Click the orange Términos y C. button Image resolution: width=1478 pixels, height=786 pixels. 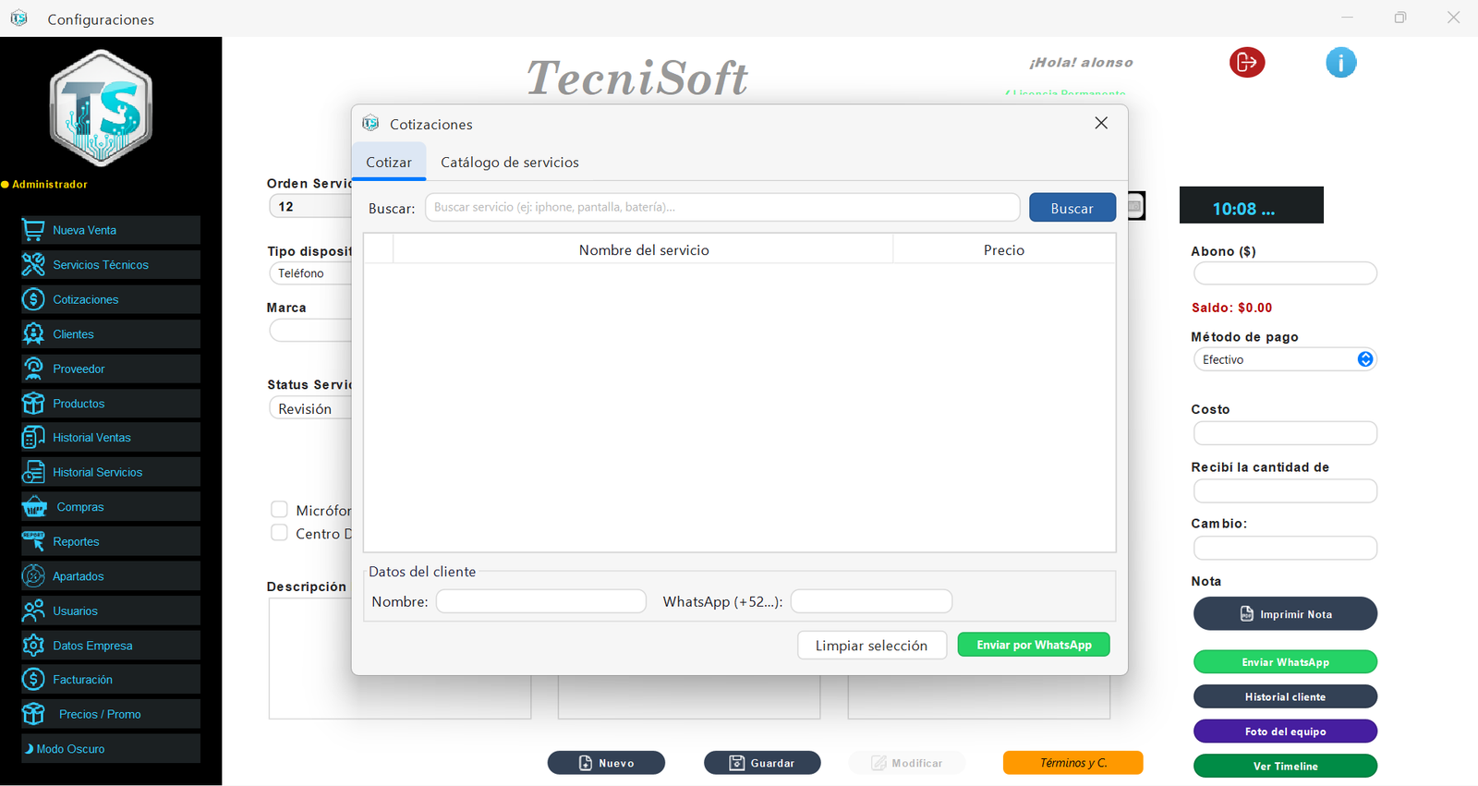coord(1073,763)
